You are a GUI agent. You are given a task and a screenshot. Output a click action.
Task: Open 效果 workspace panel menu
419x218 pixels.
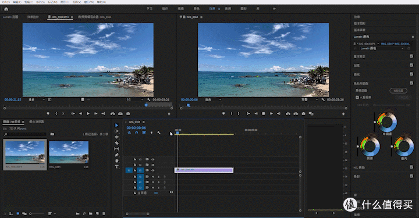tap(219, 9)
